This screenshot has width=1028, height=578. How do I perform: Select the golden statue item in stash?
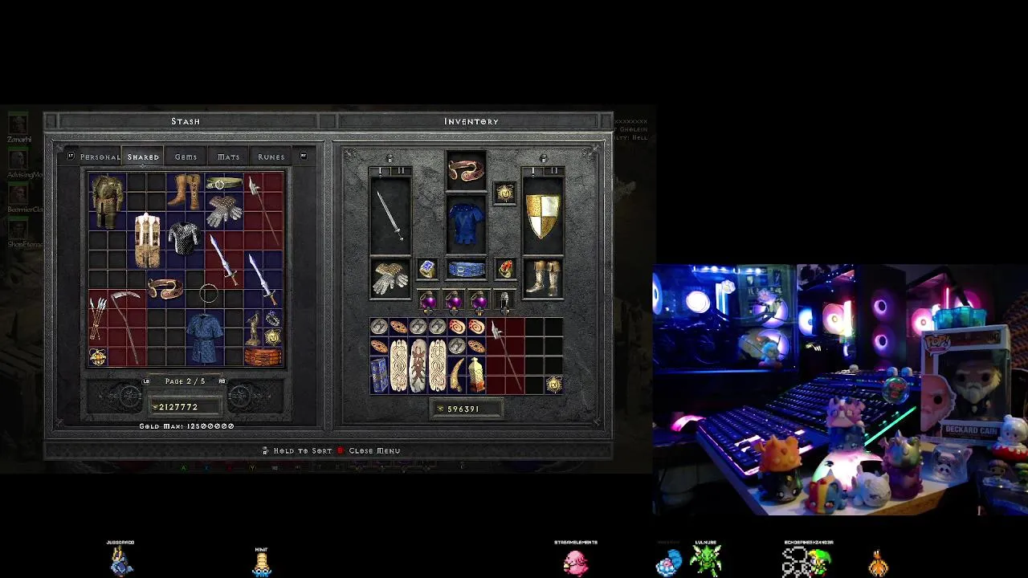point(254,328)
